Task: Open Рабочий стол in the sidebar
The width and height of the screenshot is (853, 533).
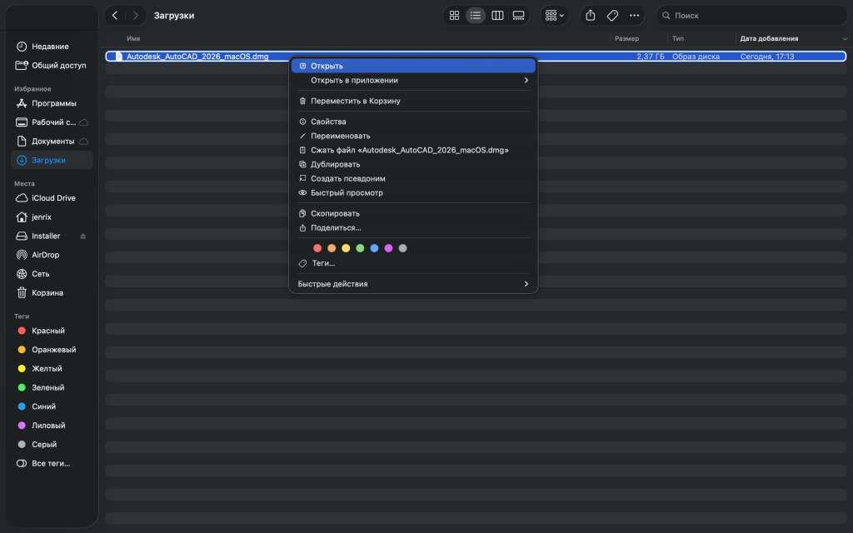Action: click(52, 122)
